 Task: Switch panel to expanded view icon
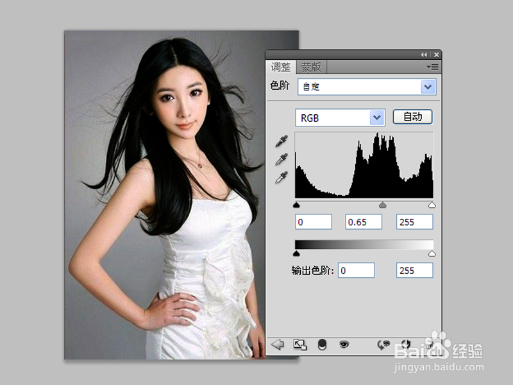tap(299, 345)
